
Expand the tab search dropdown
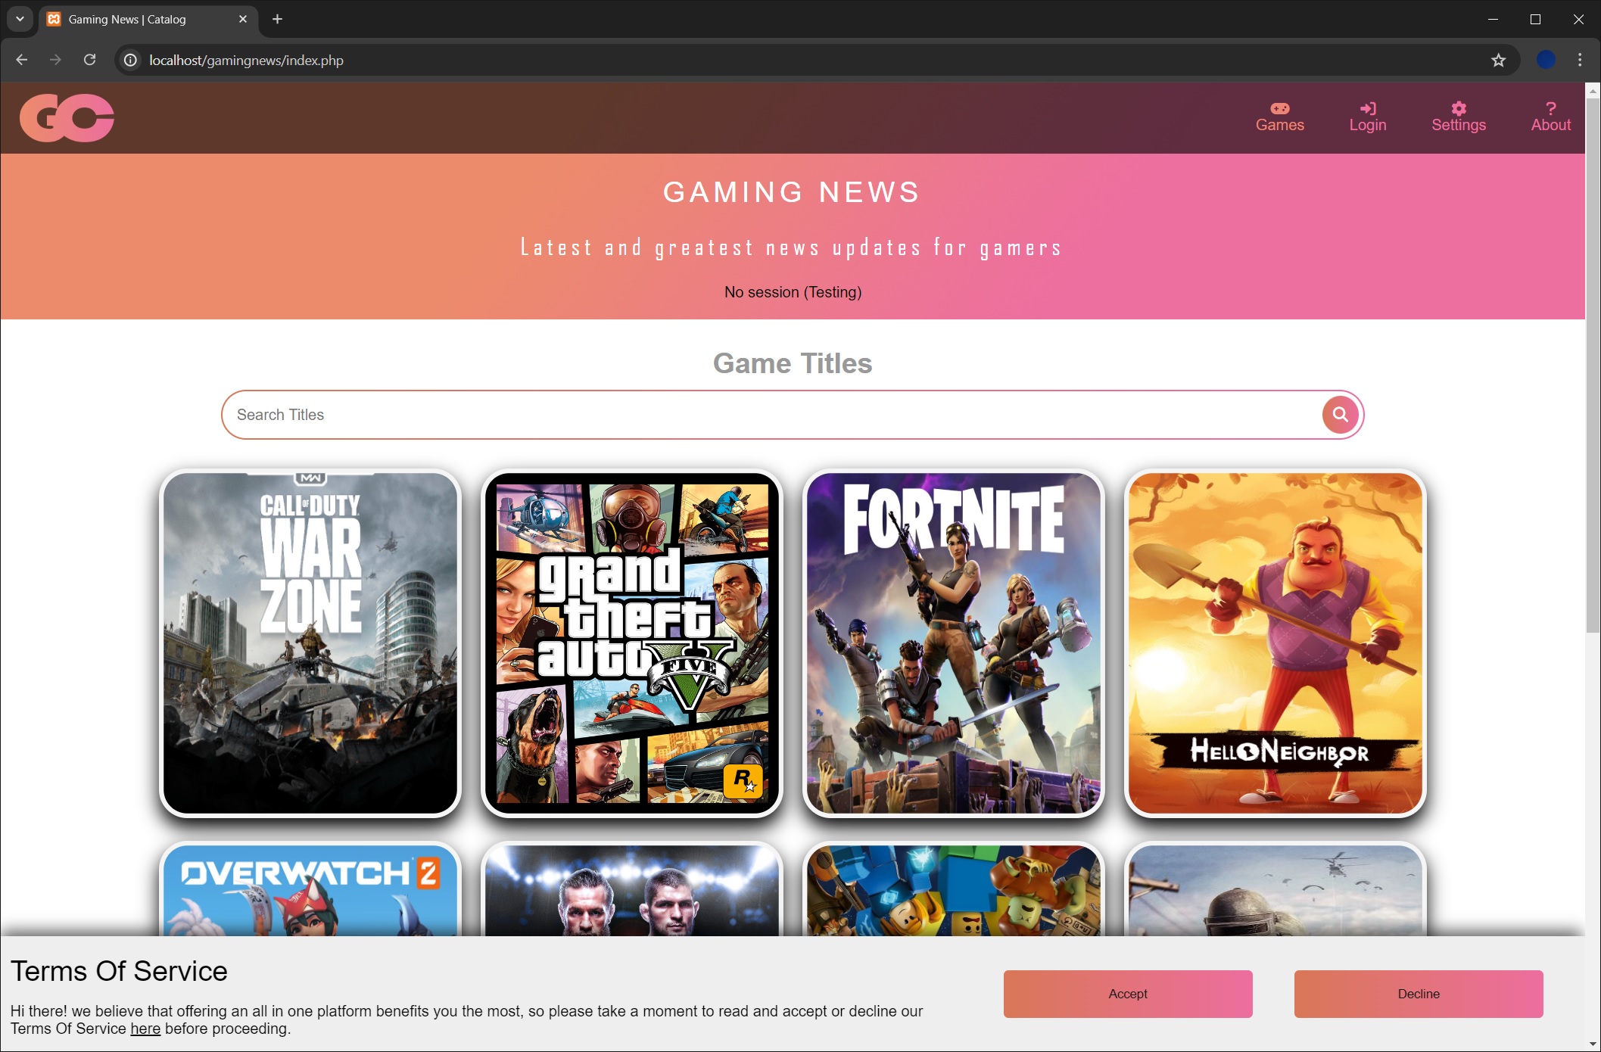tap(20, 19)
